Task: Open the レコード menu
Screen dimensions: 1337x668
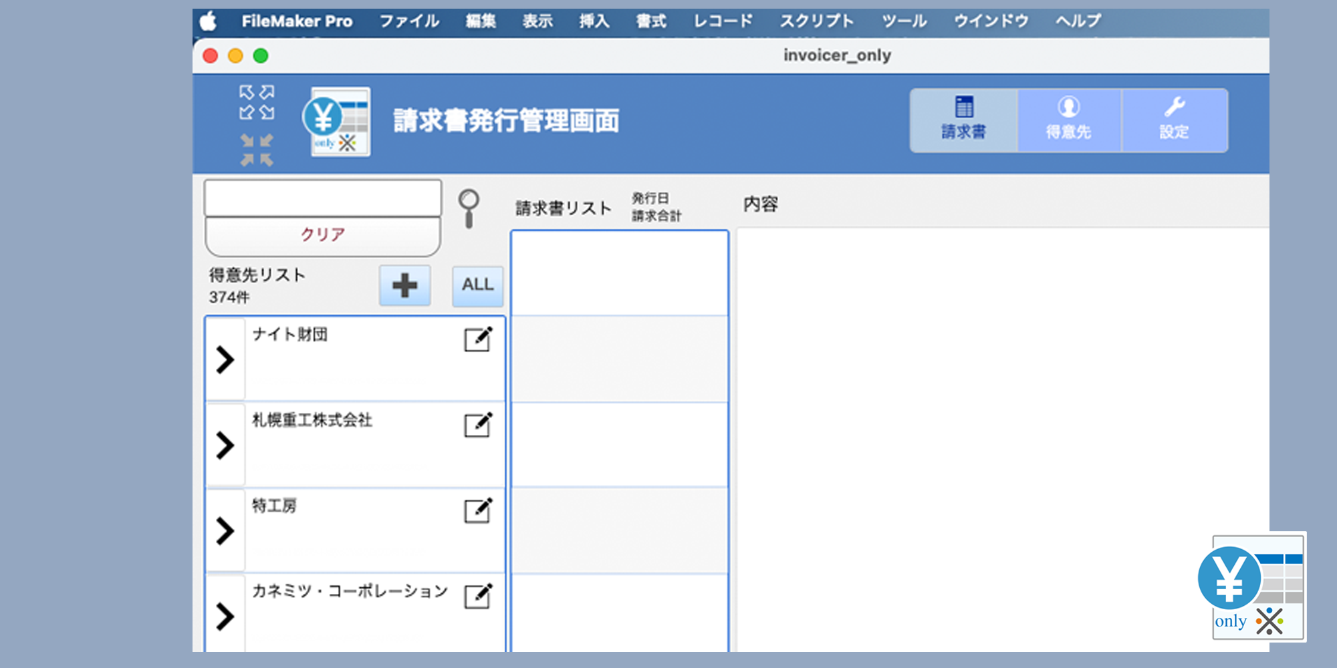Action: (723, 21)
